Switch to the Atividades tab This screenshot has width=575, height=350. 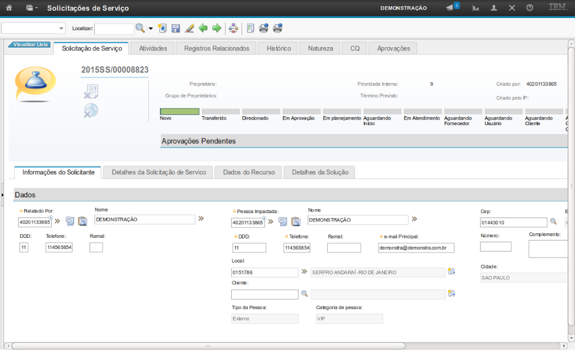click(153, 48)
